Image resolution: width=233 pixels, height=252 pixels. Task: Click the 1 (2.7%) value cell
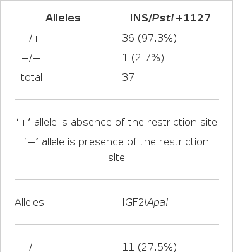pos(143,57)
